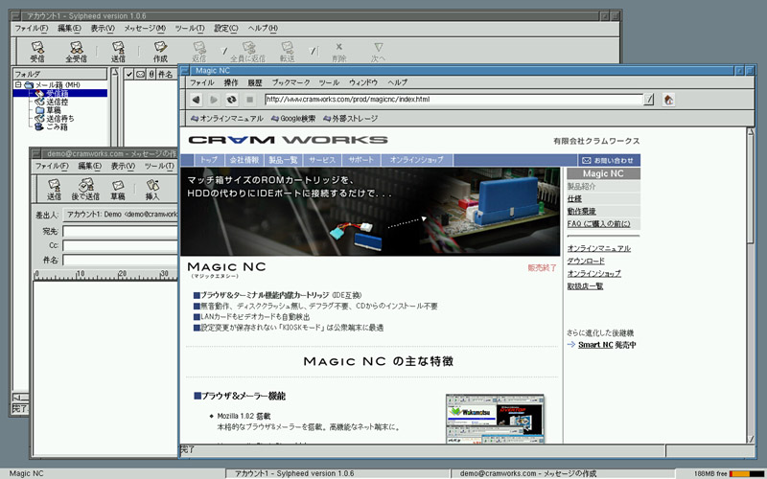Click the Reply icon in Sylpheed toolbar

point(199,52)
